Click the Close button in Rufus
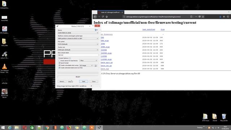231x130 pixels. (94, 82)
